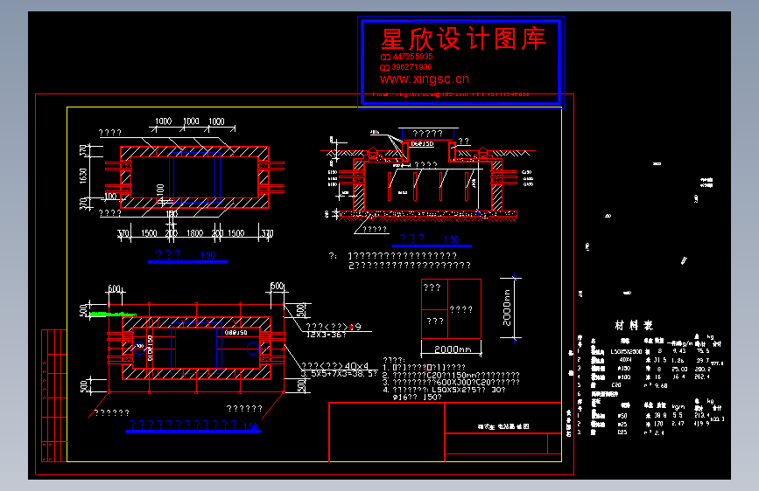This screenshot has width=759, height=491.
Task: Click the ????? label inside blue box
Action: tap(427, 134)
